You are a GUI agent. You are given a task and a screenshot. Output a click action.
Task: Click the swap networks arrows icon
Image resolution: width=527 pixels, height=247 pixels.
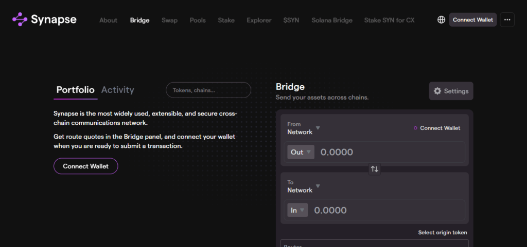tap(375, 169)
